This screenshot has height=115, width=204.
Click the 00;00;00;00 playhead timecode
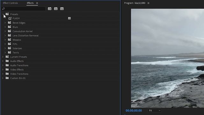pyautogui.click(x=134, y=111)
